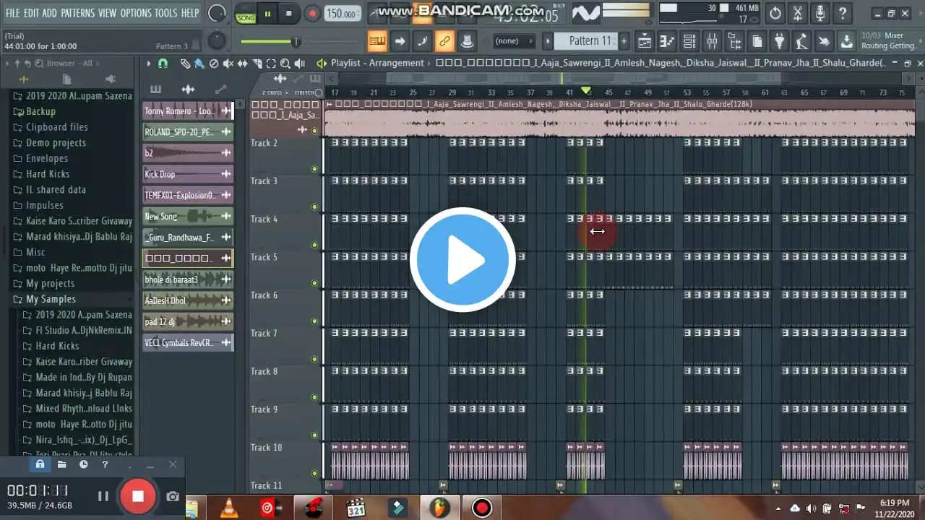
Task: Open the Project Picker copy-pages icon
Action: 757,41
